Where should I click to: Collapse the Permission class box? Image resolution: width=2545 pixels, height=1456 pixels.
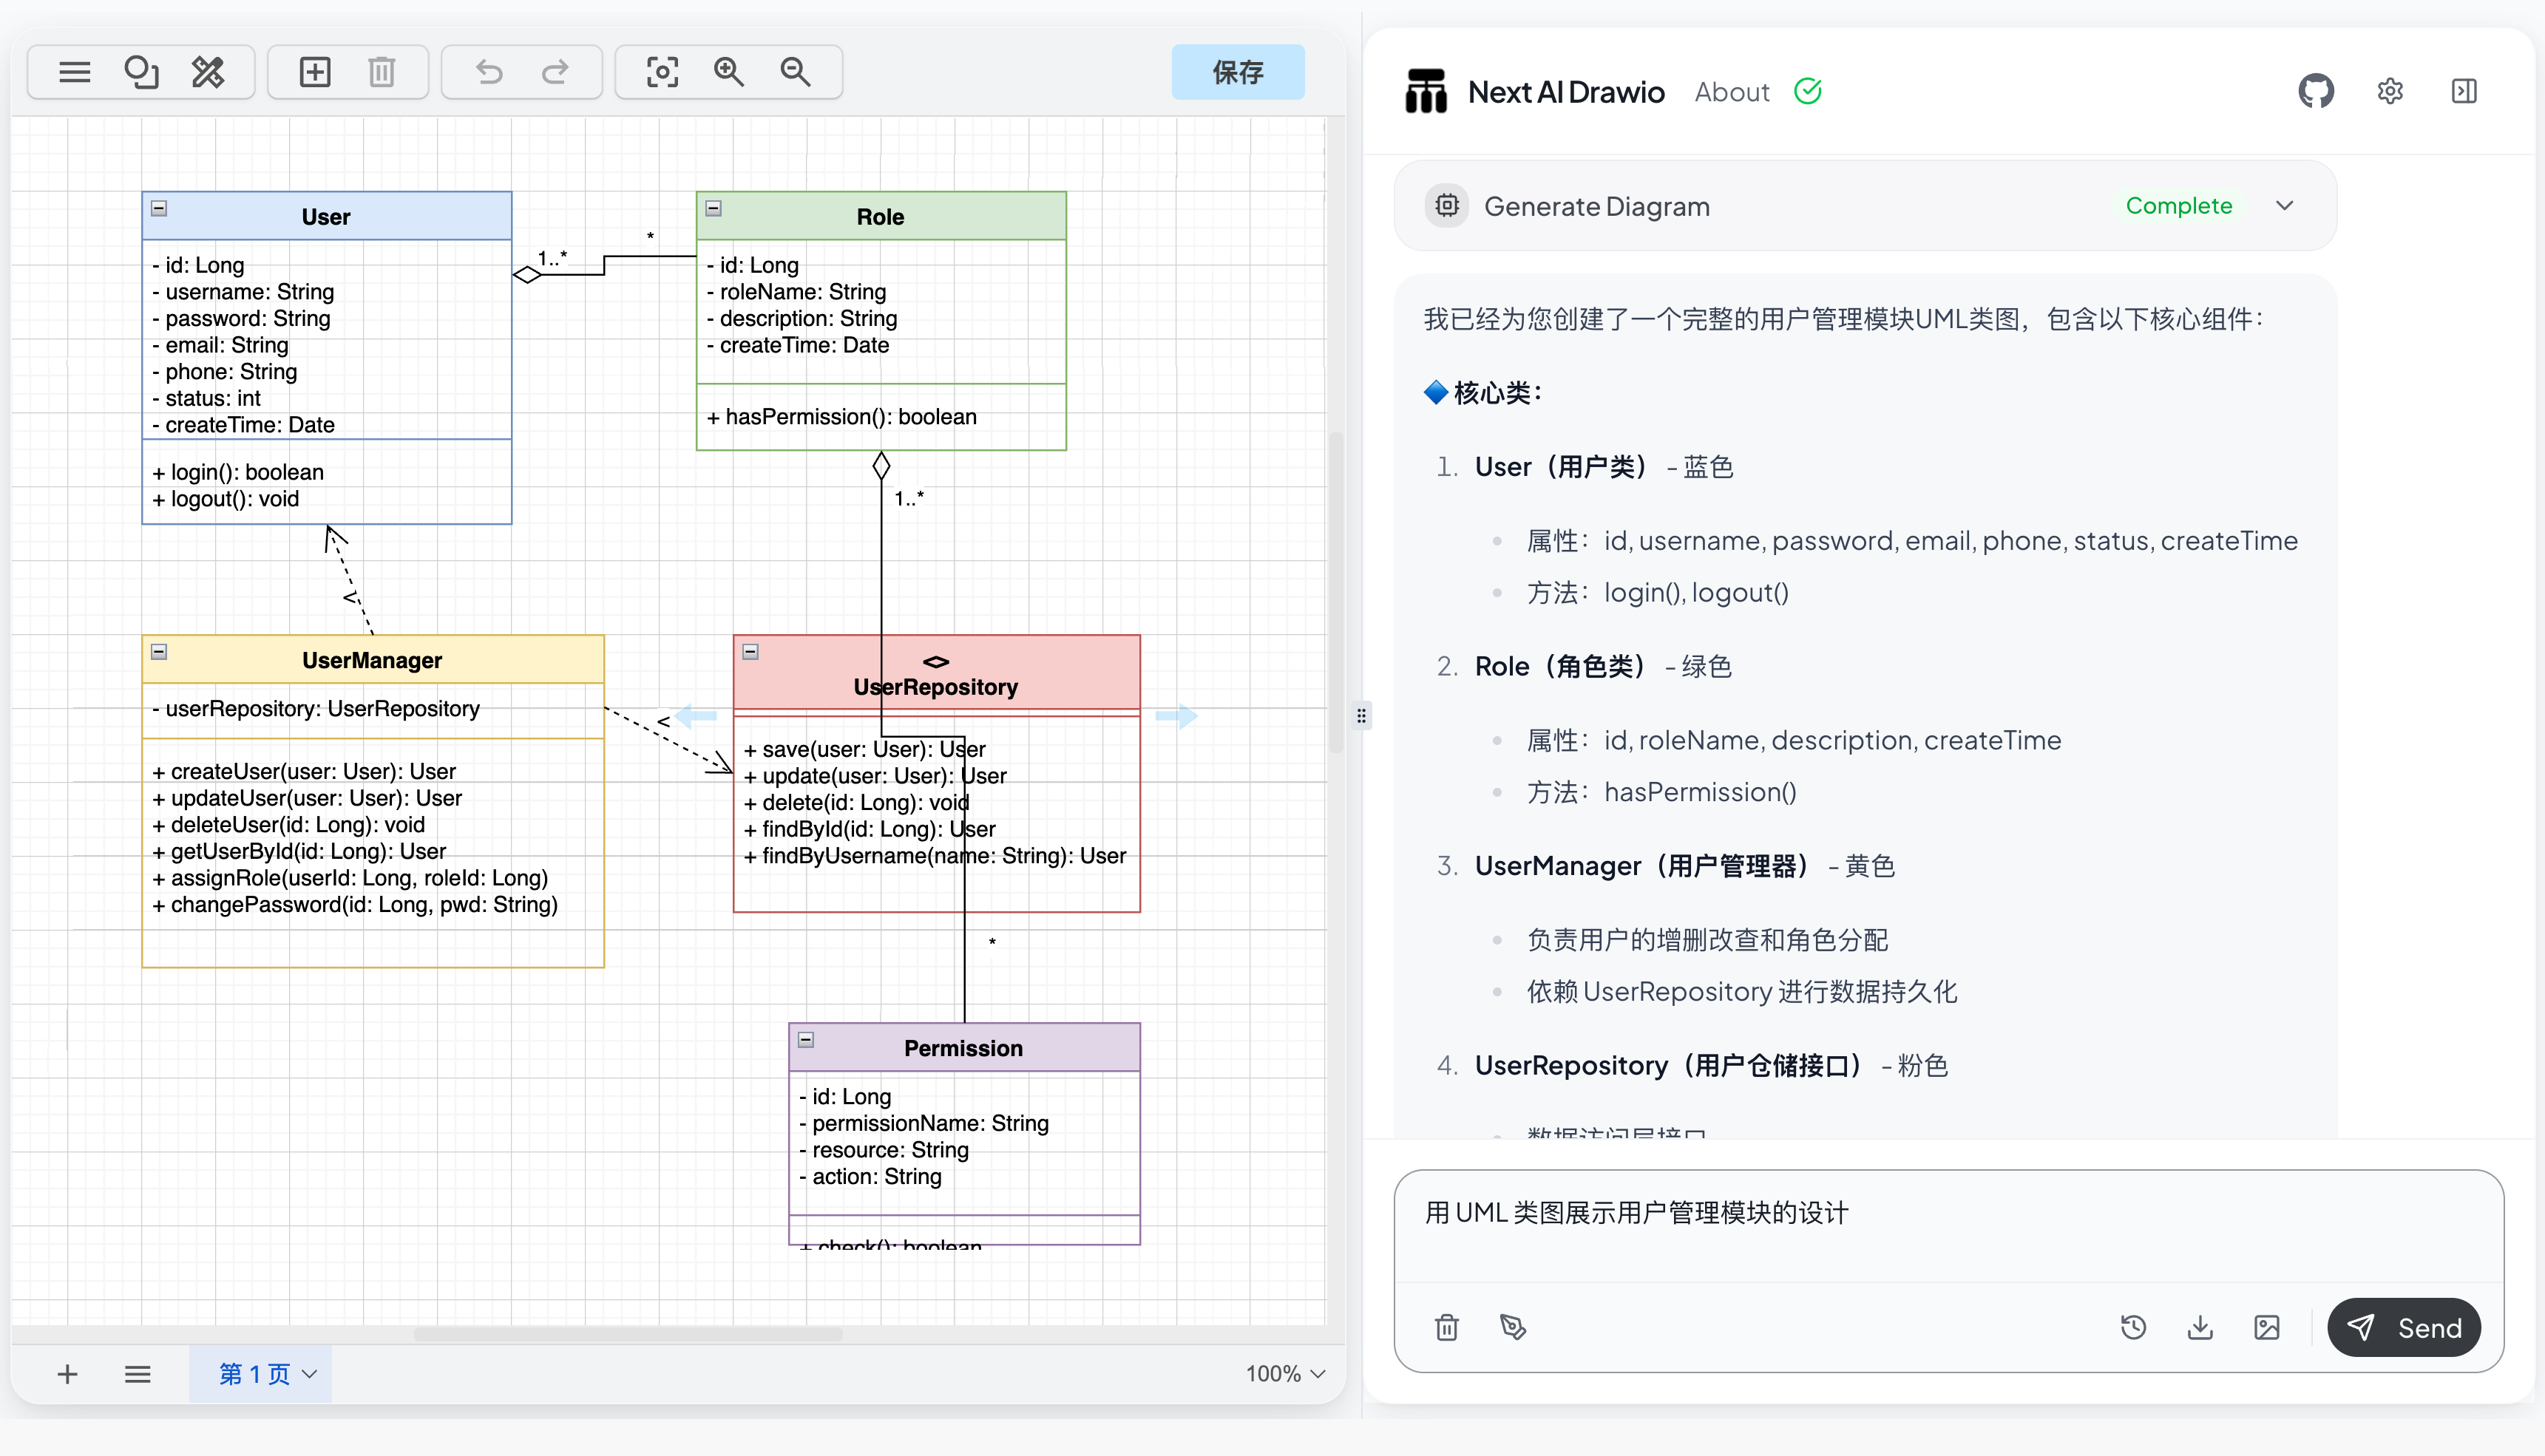tap(807, 1039)
